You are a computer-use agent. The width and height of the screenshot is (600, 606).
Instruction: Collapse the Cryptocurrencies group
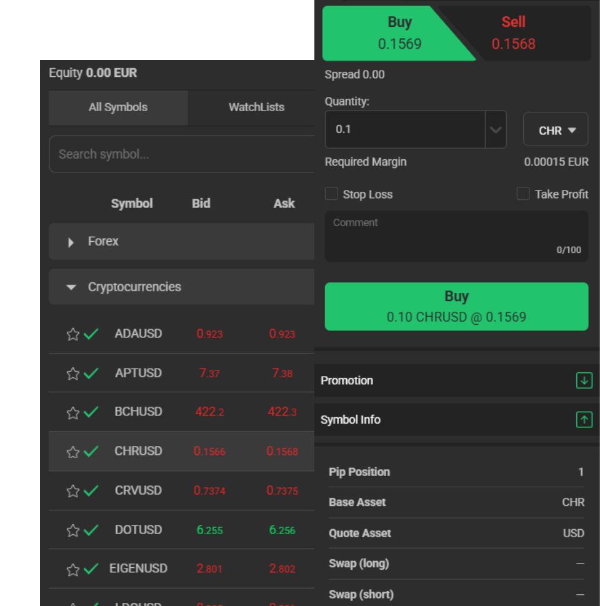[x=71, y=287]
